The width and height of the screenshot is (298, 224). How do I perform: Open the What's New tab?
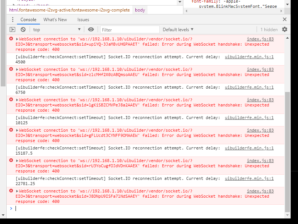[55, 19]
